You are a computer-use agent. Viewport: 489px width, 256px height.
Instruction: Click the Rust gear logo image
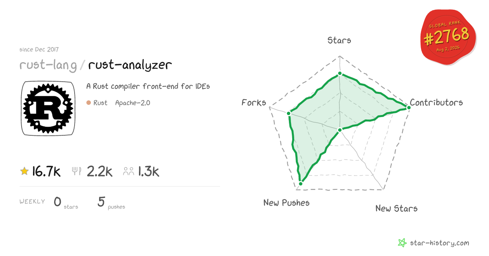coord(48,108)
